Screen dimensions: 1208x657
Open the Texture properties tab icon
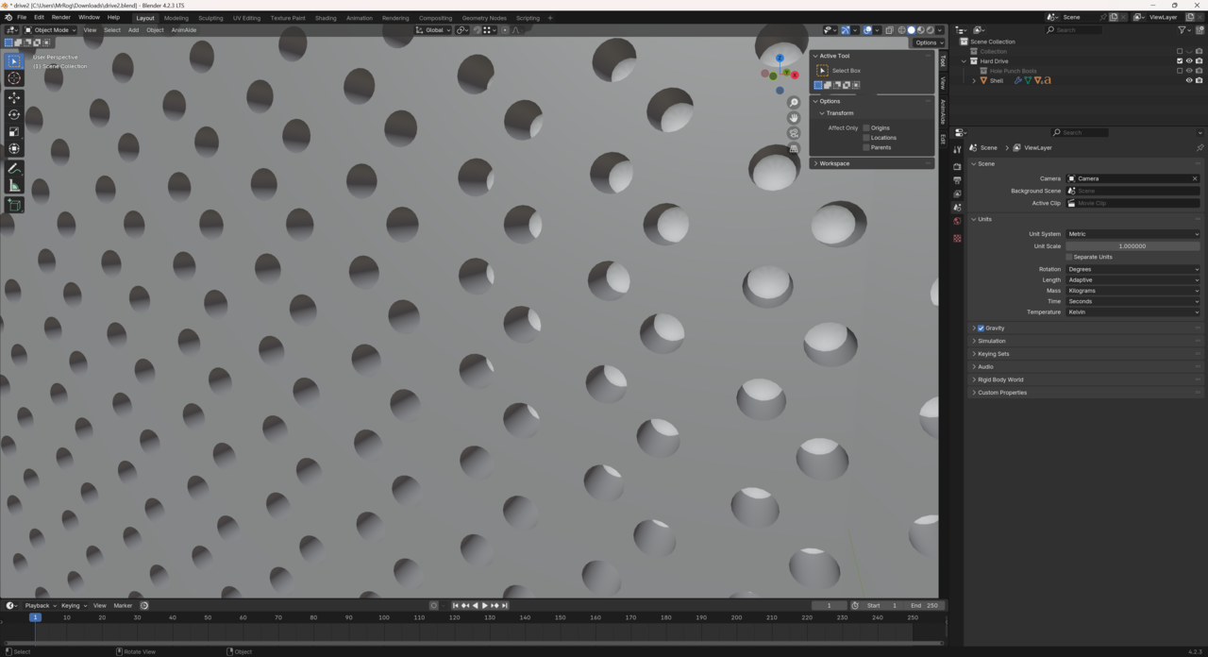(957, 239)
